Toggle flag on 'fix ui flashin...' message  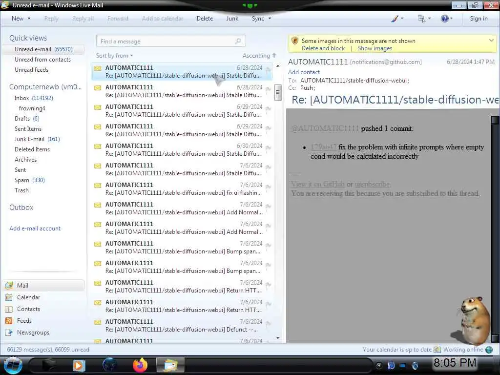tap(269, 187)
